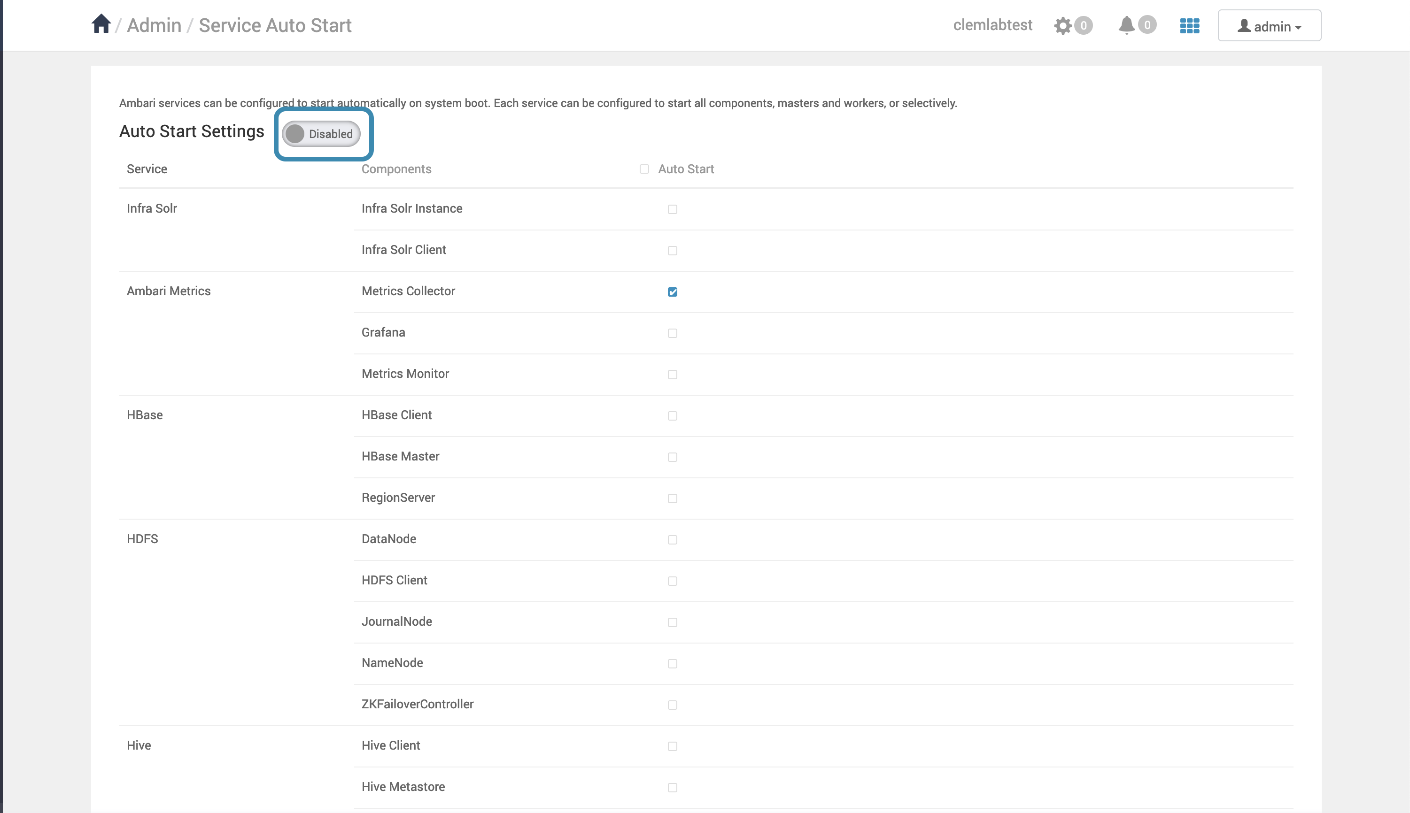Viewport: 1410px width, 813px height.
Task: Enable auto start for Infra Solr Instance
Action: point(673,209)
